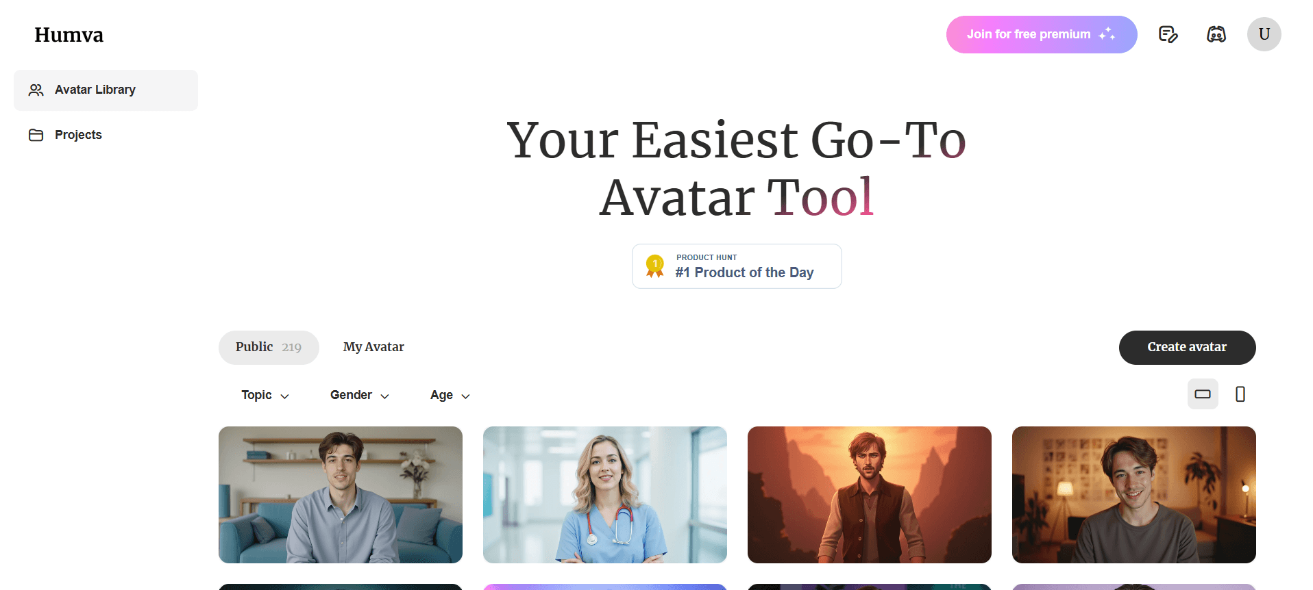Click the Projects folder icon
This screenshot has width=1313, height=590.
(36, 135)
